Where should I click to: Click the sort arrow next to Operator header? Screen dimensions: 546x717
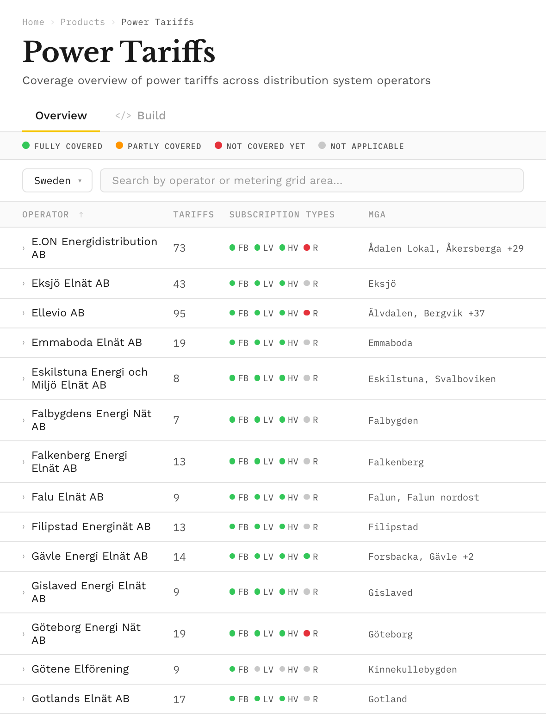pyautogui.click(x=81, y=215)
